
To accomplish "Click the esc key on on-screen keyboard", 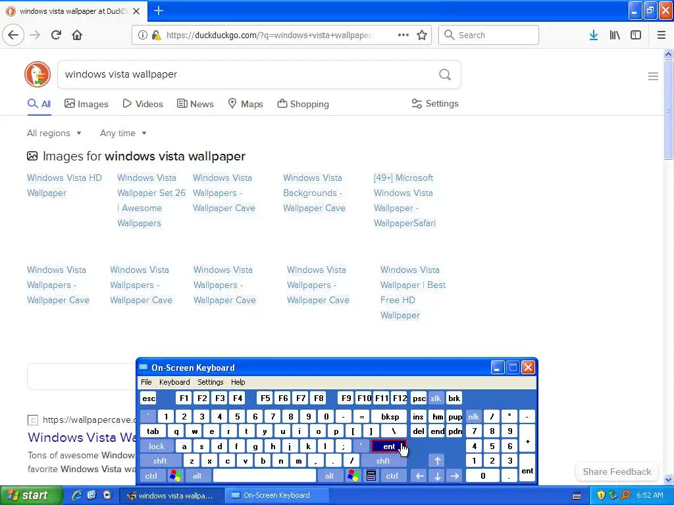I will click(x=149, y=398).
